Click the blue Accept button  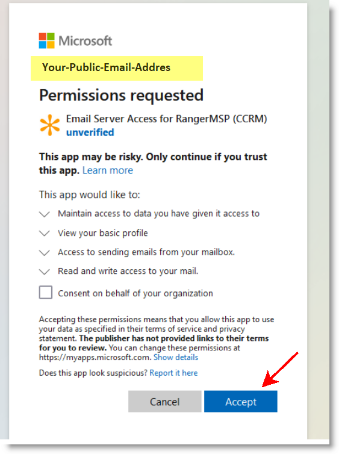[x=241, y=401]
